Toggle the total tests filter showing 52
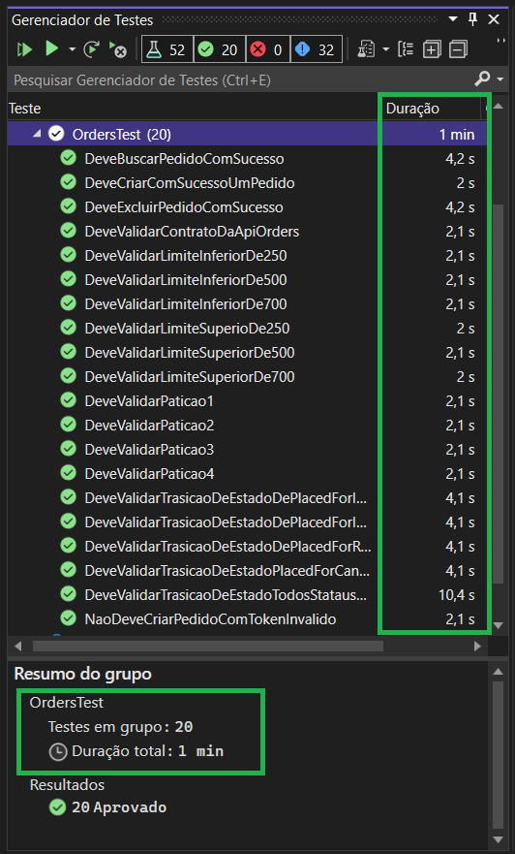 (167, 49)
